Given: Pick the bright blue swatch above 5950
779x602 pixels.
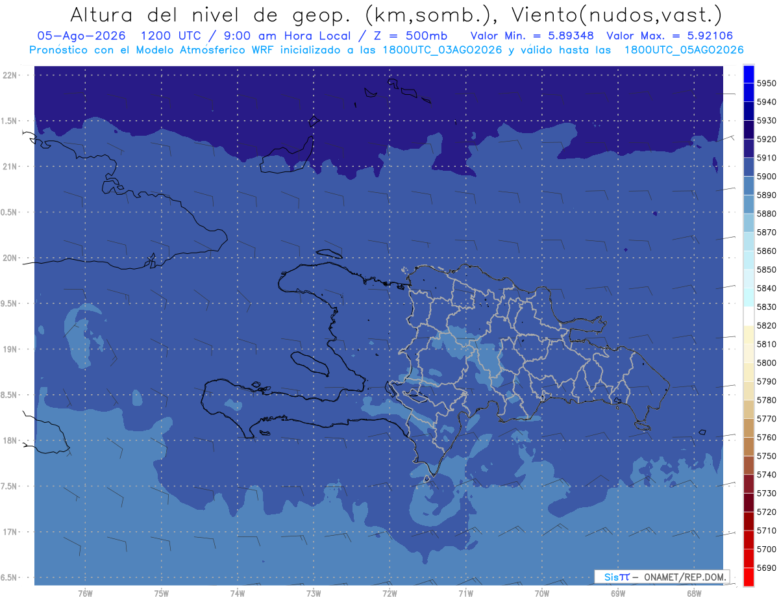Looking at the screenshot, I should [748, 74].
